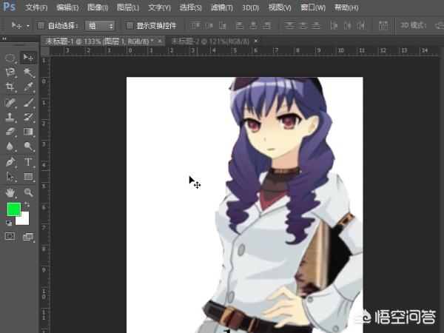This screenshot has width=444, height=333.
Task: Select the Move tool in toolbox
Action: (28, 58)
